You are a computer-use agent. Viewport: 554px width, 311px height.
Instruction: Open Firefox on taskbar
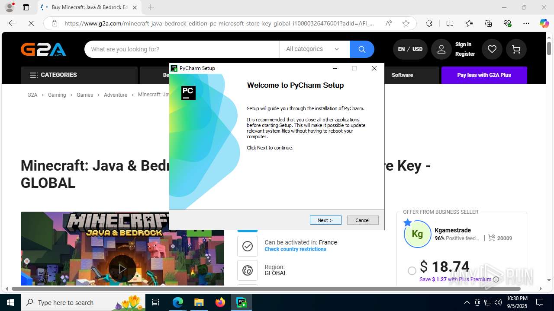(x=220, y=302)
